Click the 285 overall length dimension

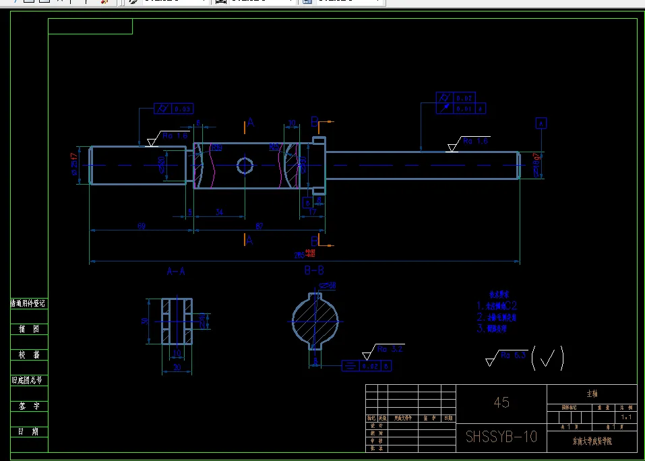click(305, 254)
